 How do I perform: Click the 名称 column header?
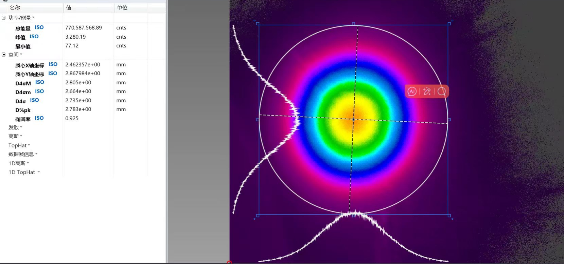point(15,7)
